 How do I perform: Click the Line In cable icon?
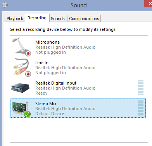[x=21, y=67]
